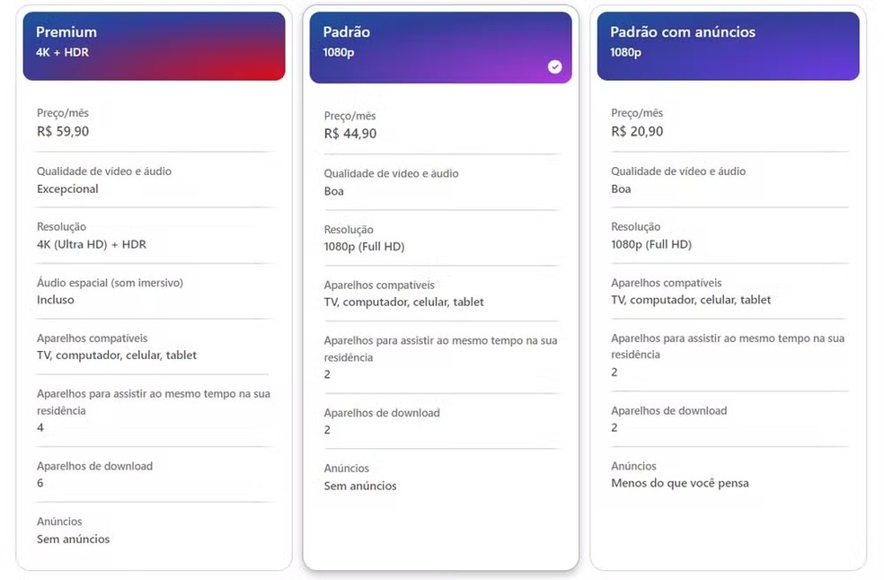Select the Padrão 1080p plan card

pyautogui.click(x=440, y=287)
